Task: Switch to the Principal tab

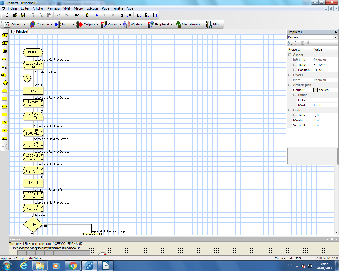Action: (x=22, y=31)
